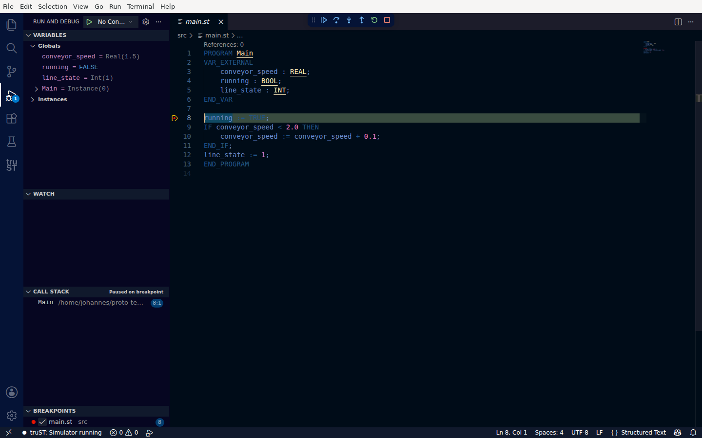The height and width of the screenshot is (438, 702).
Task: Open the Explorer view in the activity bar
Action: [12, 25]
